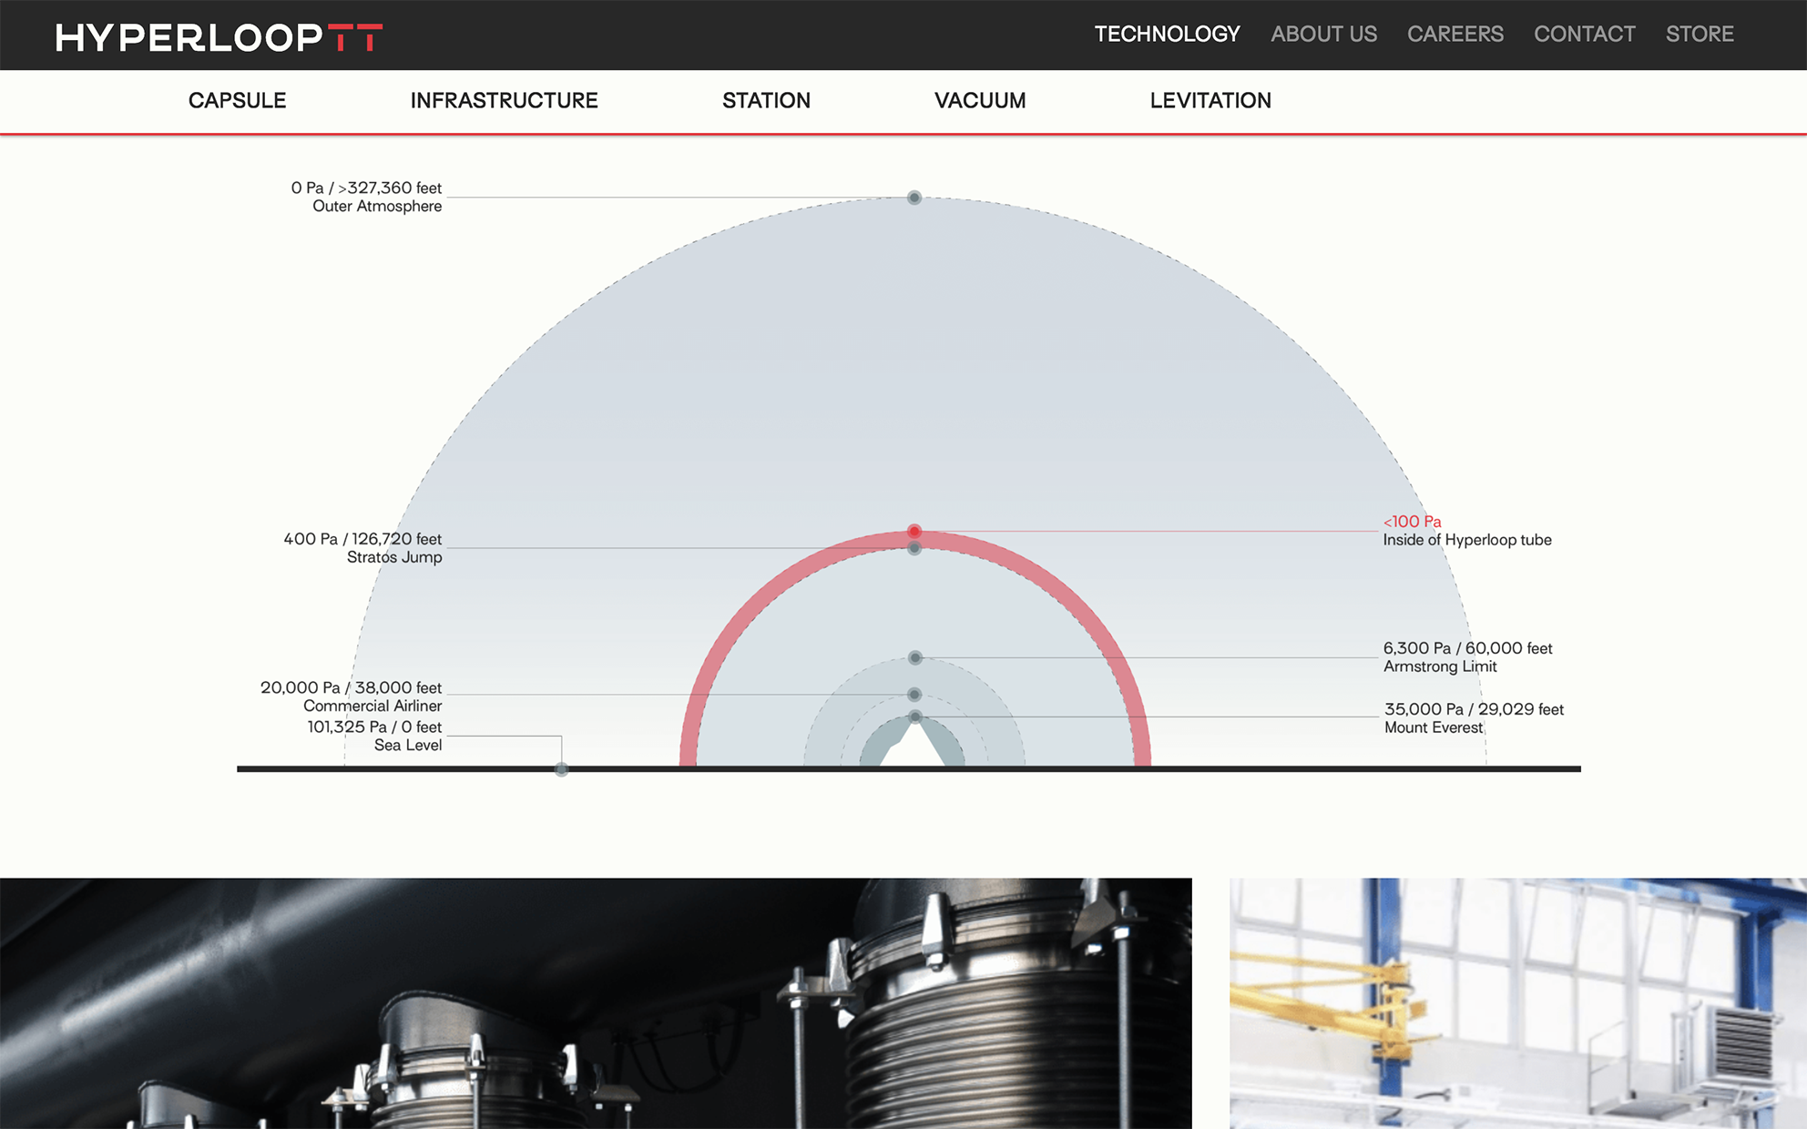Image resolution: width=1807 pixels, height=1129 pixels.
Task: Select the Infrastructure tab
Action: (504, 101)
